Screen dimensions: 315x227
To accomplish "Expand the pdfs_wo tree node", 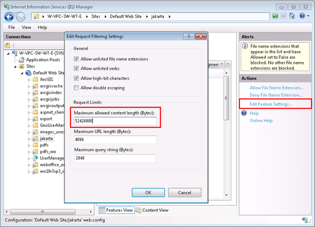I will click(29, 152).
